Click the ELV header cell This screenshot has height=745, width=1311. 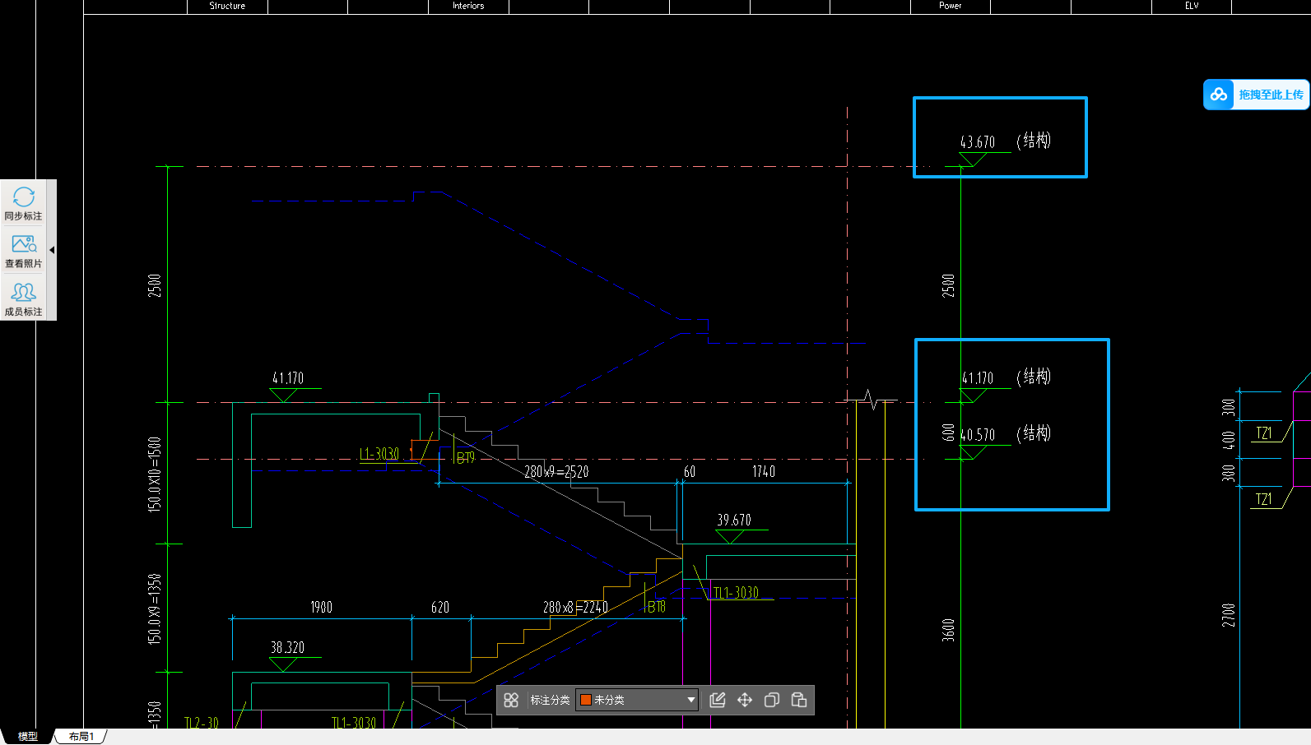coord(1192,6)
